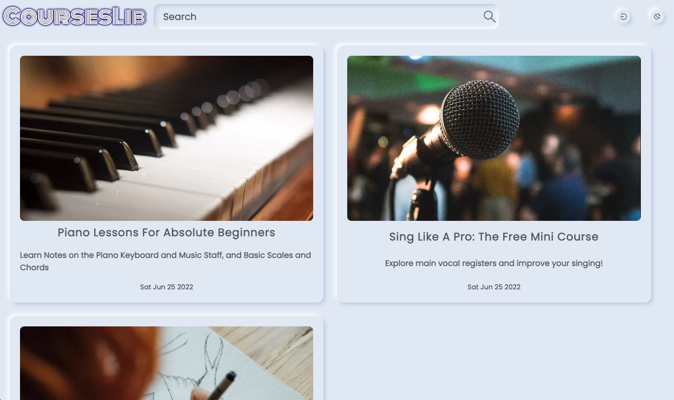Image resolution: width=674 pixels, height=400 pixels.
Task: Click the piano course description text
Action: tap(166, 261)
